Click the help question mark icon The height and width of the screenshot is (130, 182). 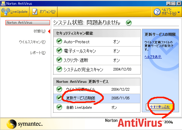point(157,12)
